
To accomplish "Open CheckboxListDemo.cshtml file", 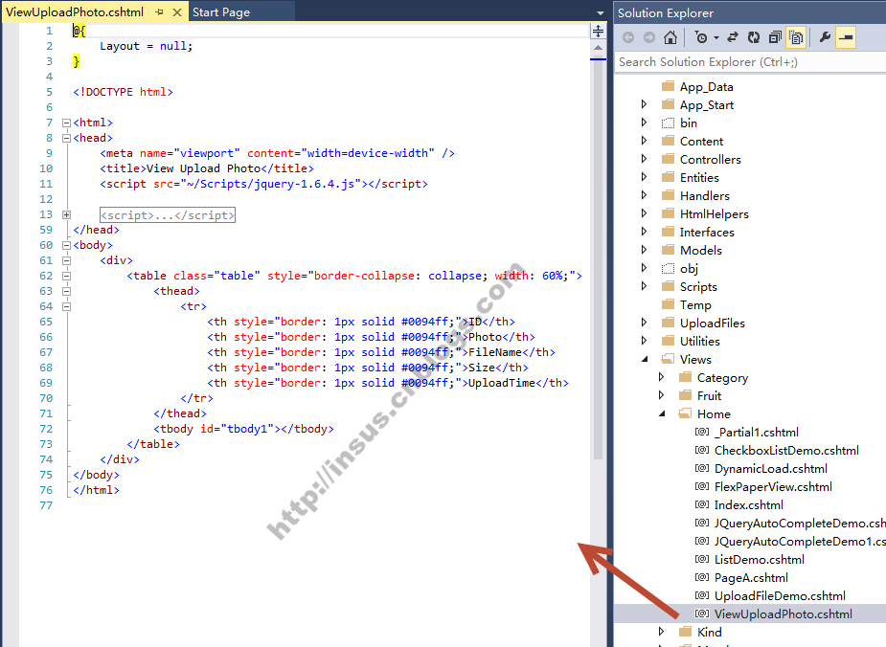I will tap(786, 451).
